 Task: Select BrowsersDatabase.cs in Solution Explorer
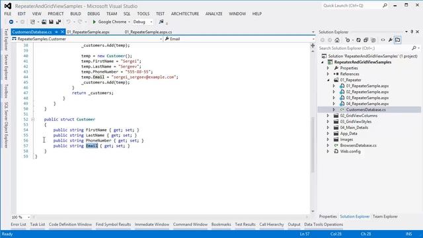pos(358,145)
